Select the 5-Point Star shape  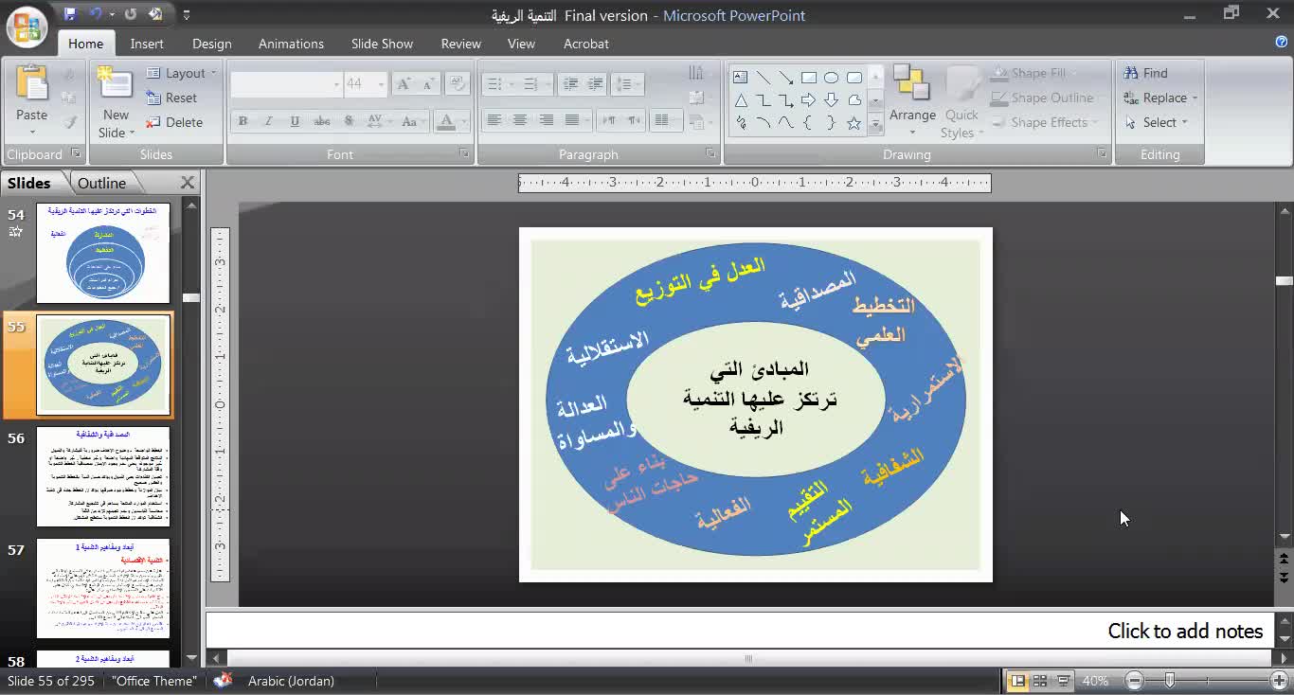(x=854, y=123)
